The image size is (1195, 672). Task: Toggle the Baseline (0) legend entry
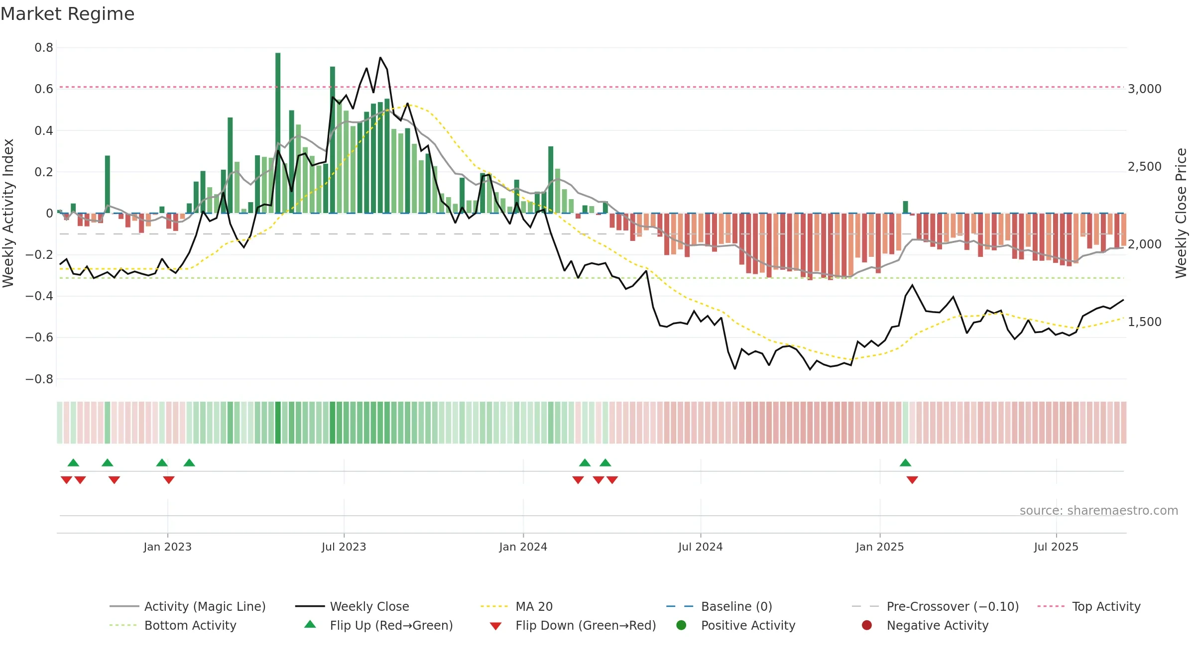tap(719, 606)
